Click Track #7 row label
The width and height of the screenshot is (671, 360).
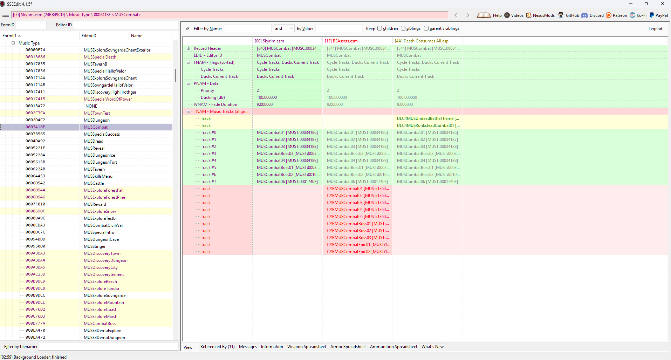(208, 182)
